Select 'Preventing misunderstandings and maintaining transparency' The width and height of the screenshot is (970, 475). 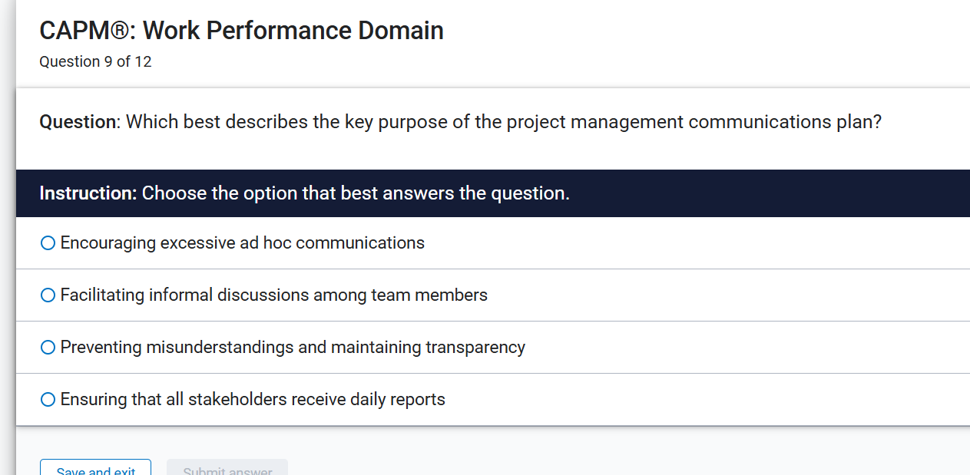(48, 347)
